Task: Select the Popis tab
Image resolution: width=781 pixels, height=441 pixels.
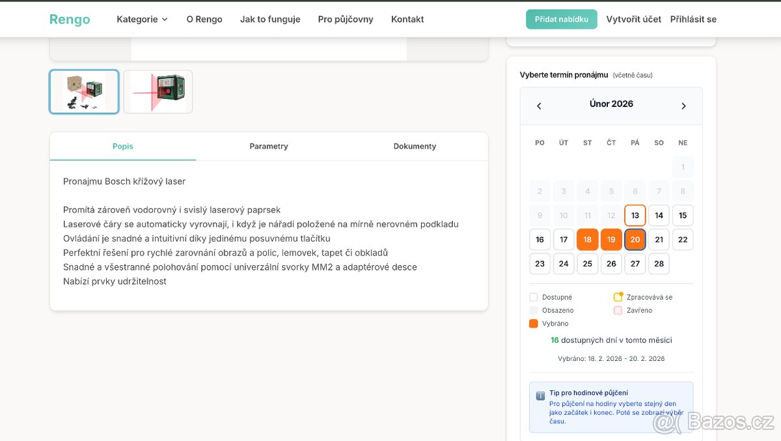Action: [122, 147]
